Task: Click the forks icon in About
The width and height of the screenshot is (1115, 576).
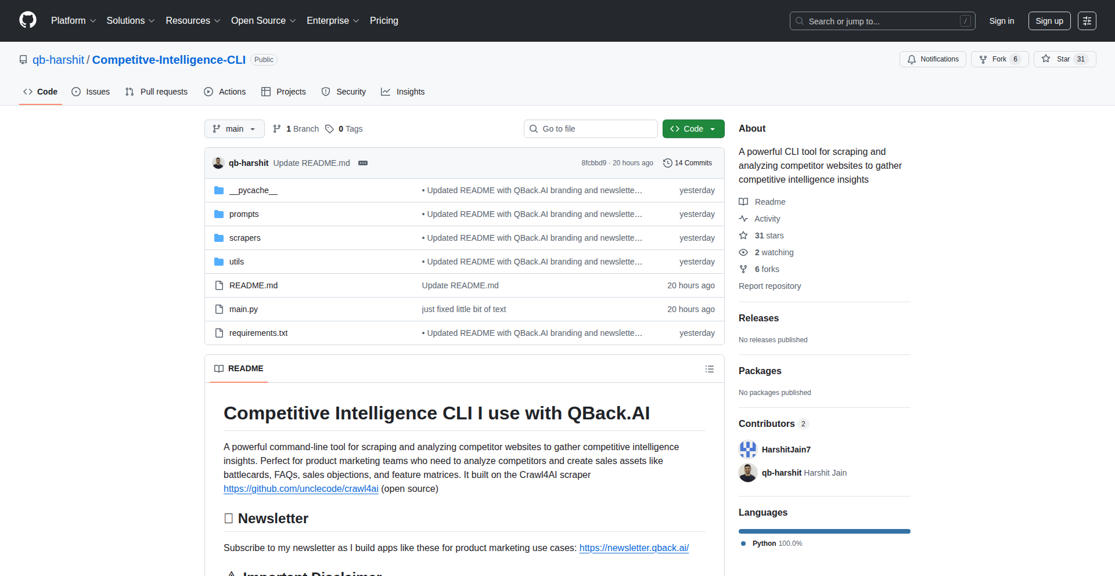Action: 743,269
